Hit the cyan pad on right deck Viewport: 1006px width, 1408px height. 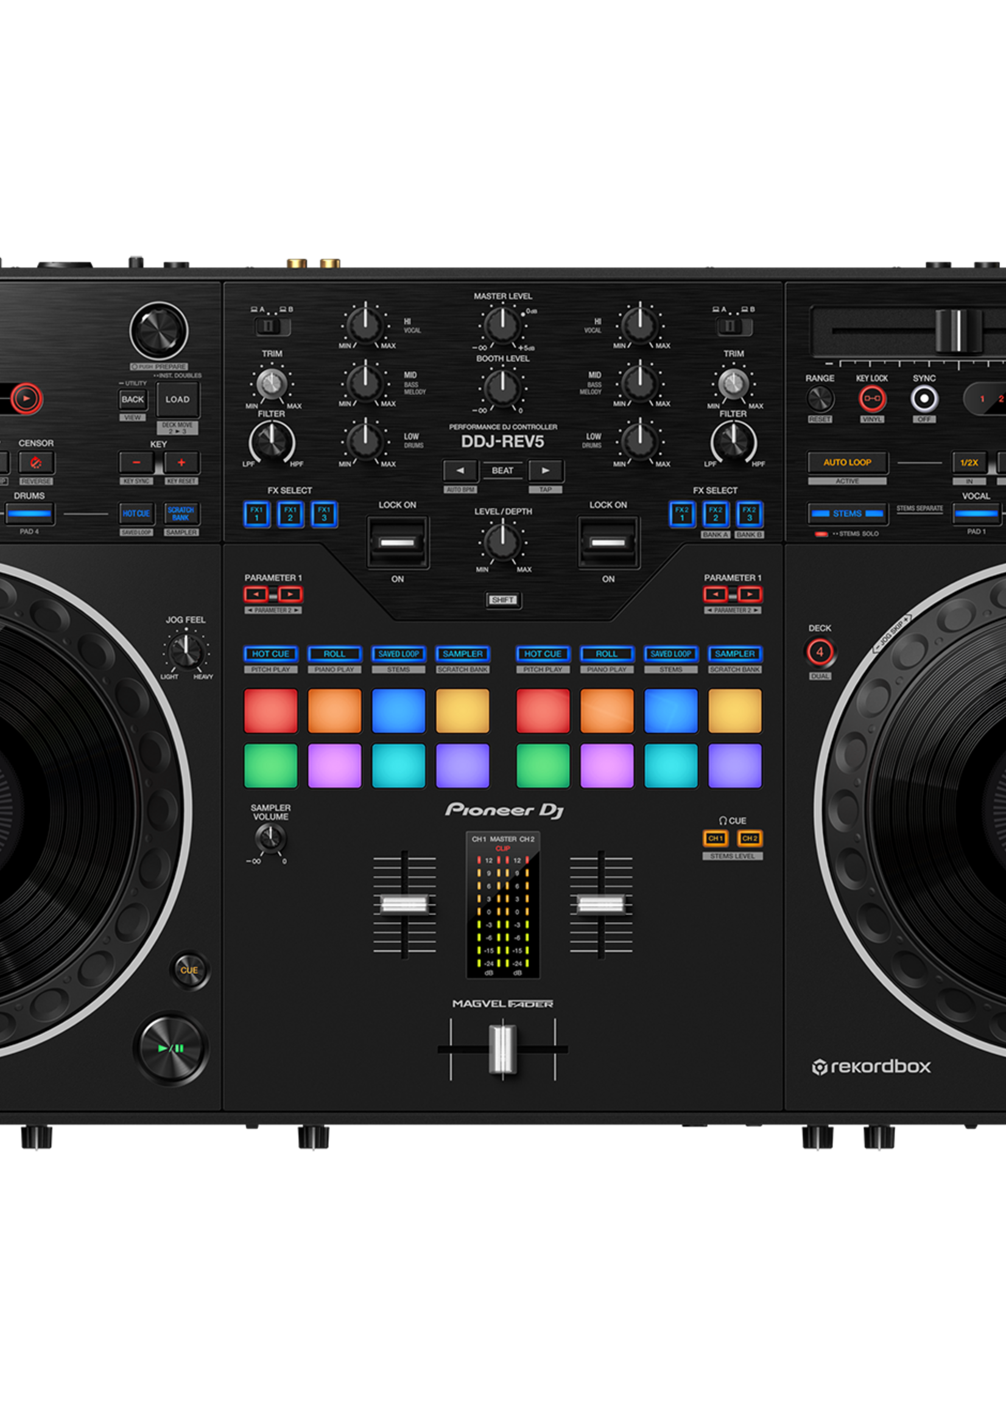click(671, 765)
